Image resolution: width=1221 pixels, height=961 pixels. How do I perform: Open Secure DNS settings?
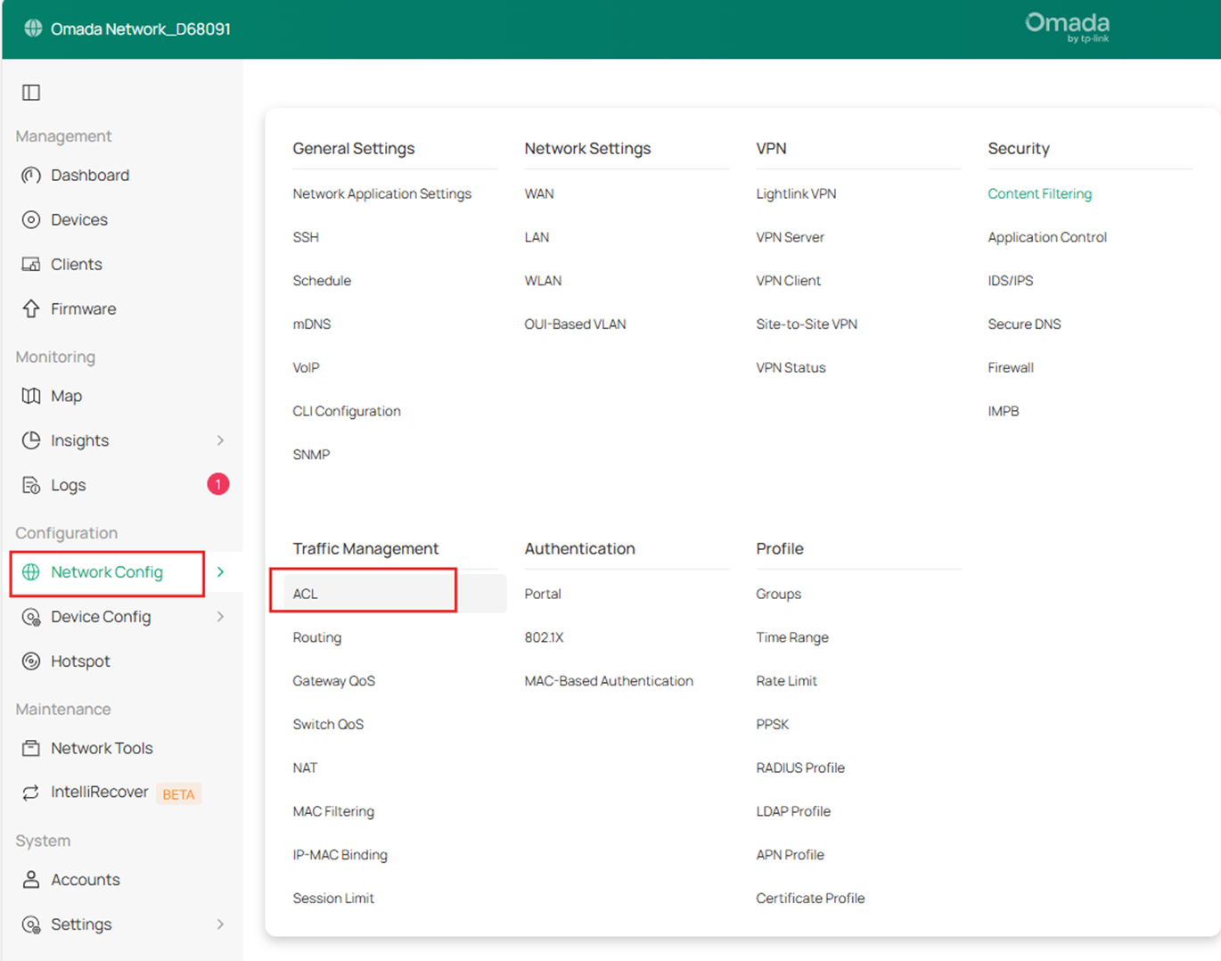coord(1024,324)
